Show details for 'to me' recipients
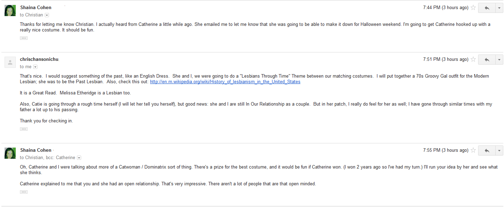Screen dimensions: 504x207 [35, 67]
